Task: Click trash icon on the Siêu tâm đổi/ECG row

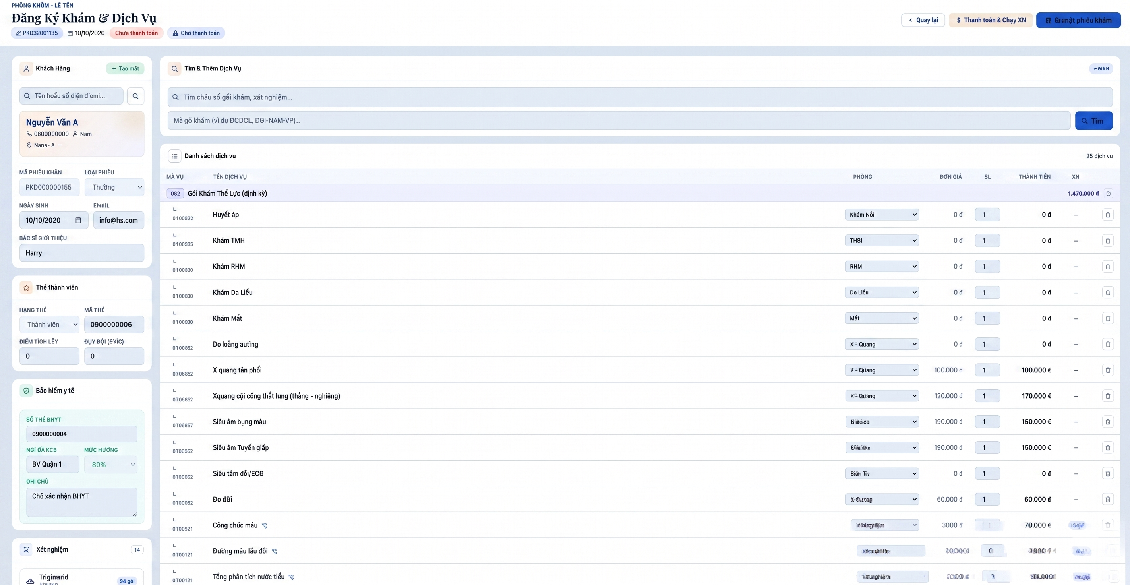Action: pos(1108,474)
